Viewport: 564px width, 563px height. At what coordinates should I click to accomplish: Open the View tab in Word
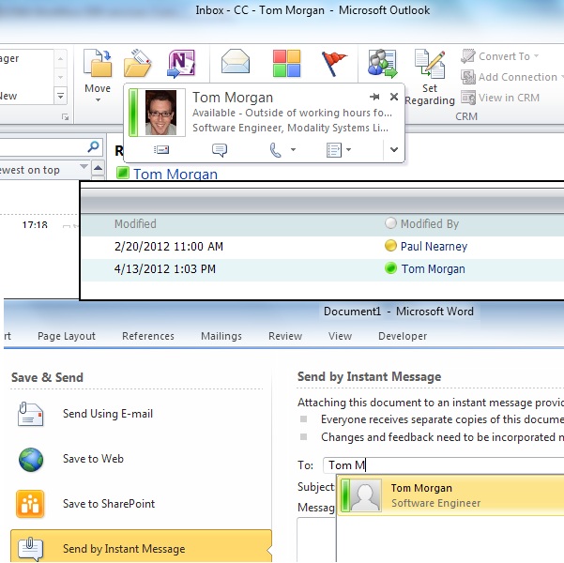point(340,336)
